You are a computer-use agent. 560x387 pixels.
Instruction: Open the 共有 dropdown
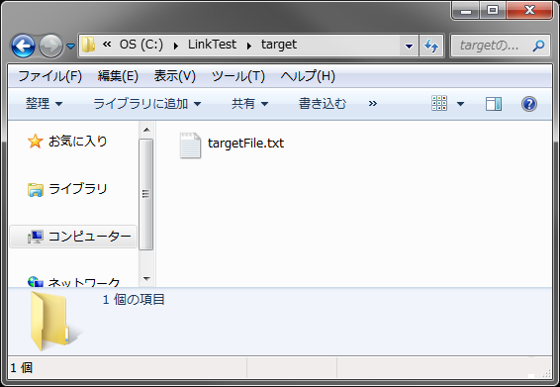[249, 104]
